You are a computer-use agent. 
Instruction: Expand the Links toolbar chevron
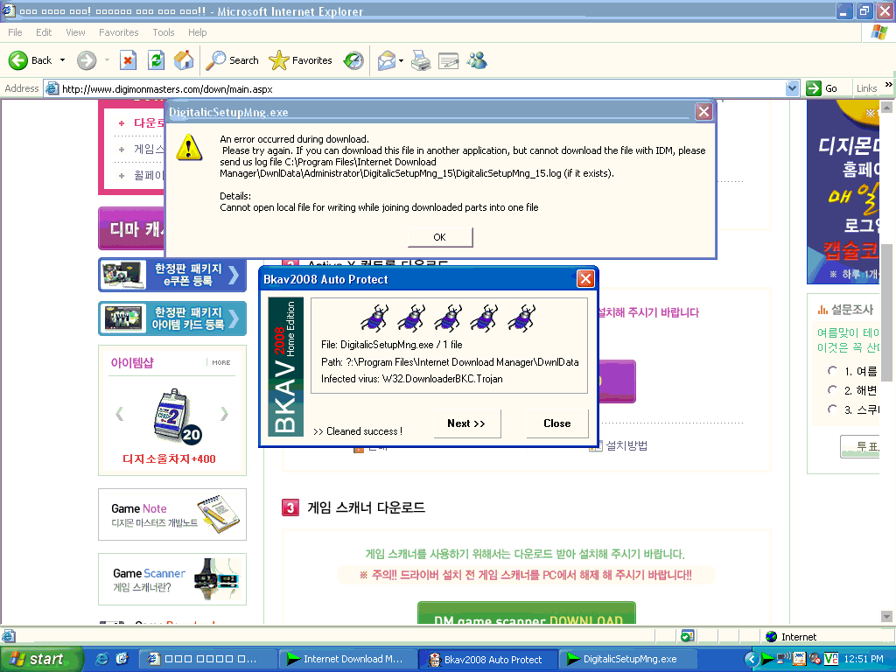click(889, 85)
